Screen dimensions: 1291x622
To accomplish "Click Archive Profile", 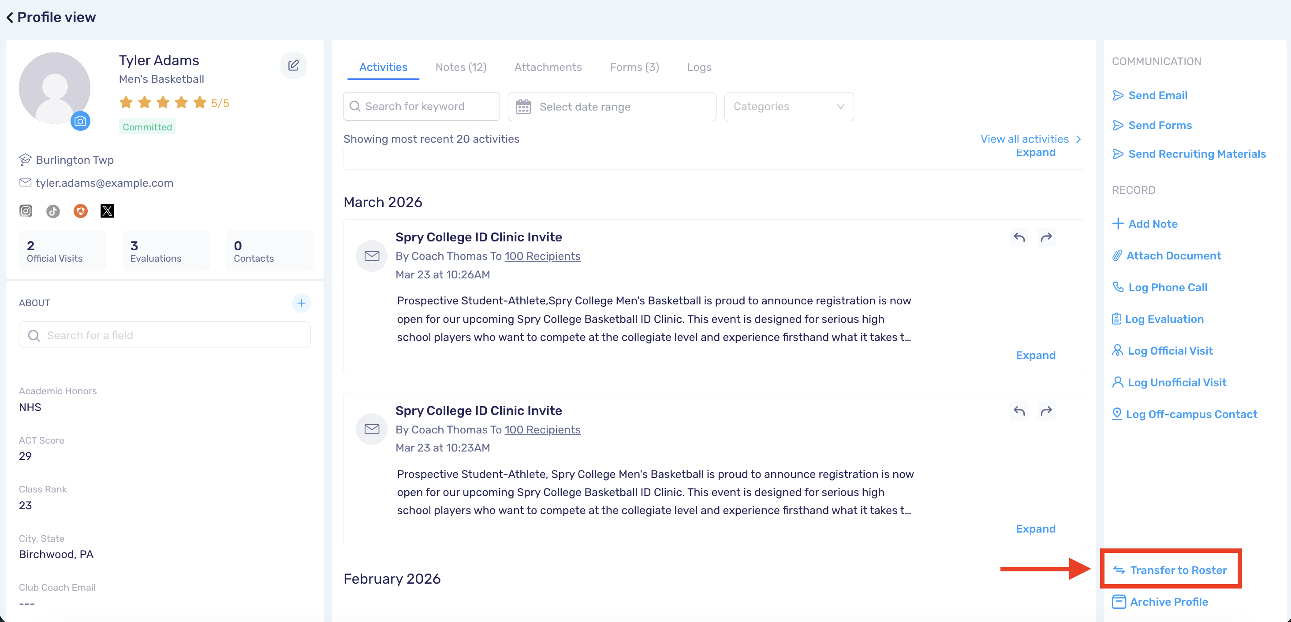I will [x=1160, y=602].
